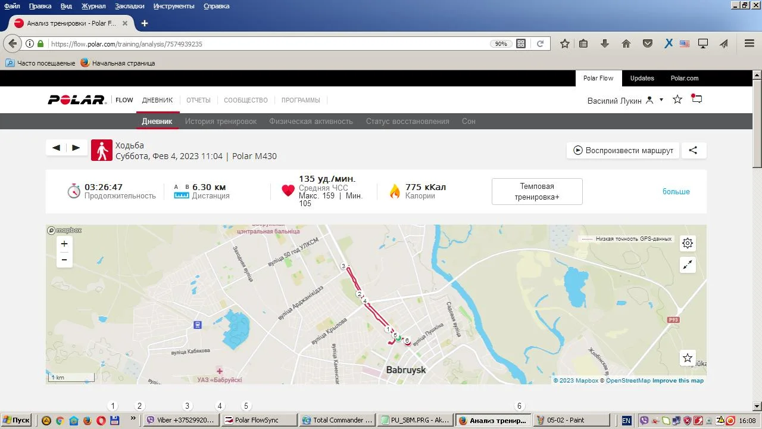Screen dimensions: 762x429
Task: Open Физическая активность sub-tab
Action: (311, 122)
